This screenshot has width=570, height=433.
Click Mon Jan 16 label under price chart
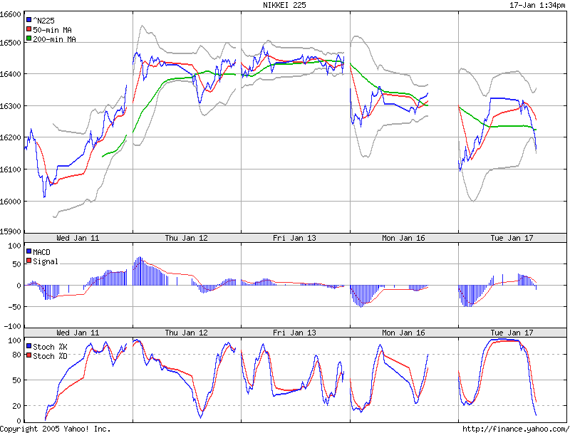coord(403,239)
